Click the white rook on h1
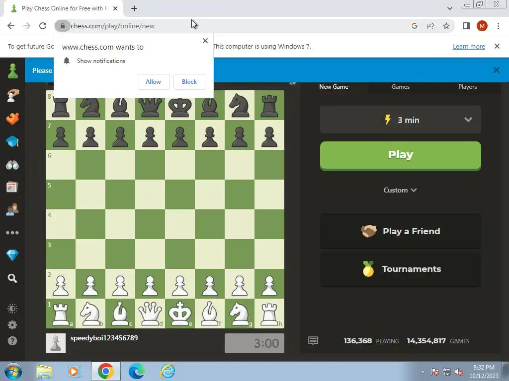 pyautogui.click(x=269, y=314)
